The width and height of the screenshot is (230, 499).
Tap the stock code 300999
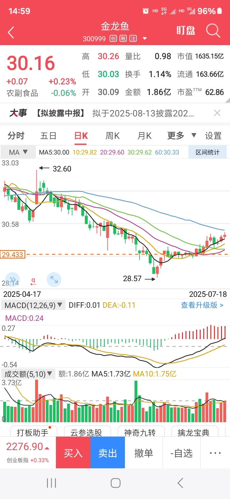[94, 39]
